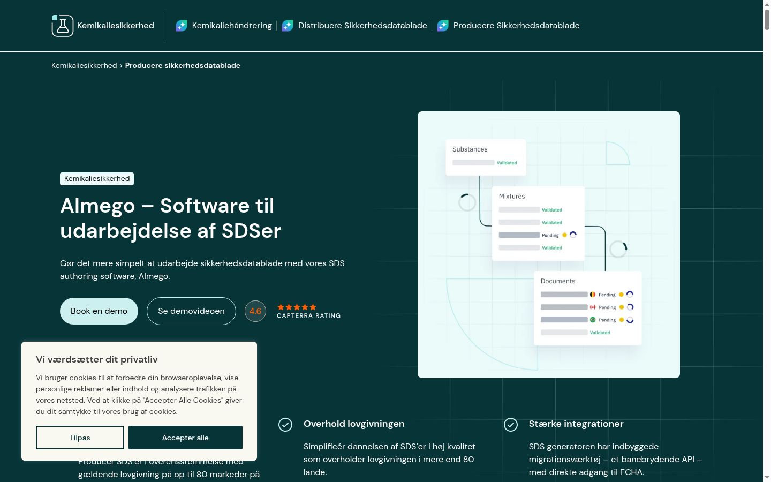Click the page's vertical scrollbar thumb
The width and height of the screenshot is (771, 482).
tap(767, 19)
